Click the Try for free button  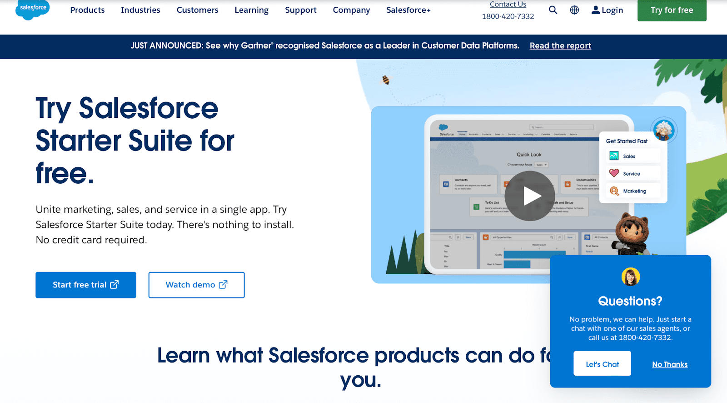[x=672, y=10]
